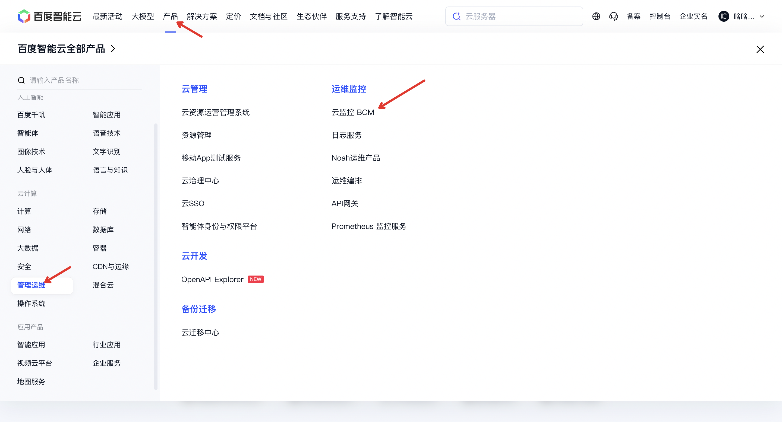
Task: Select 视频云平台 category
Action: pyautogui.click(x=35, y=363)
